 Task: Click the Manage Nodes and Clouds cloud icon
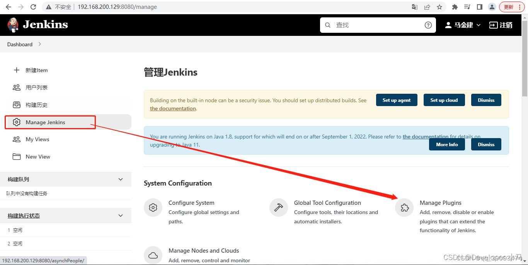click(x=153, y=255)
